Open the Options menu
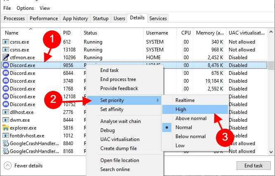Screen dimensions: 275x176 [25, 8]
